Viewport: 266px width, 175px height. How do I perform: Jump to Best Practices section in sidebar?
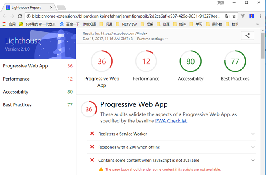[38, 105]
